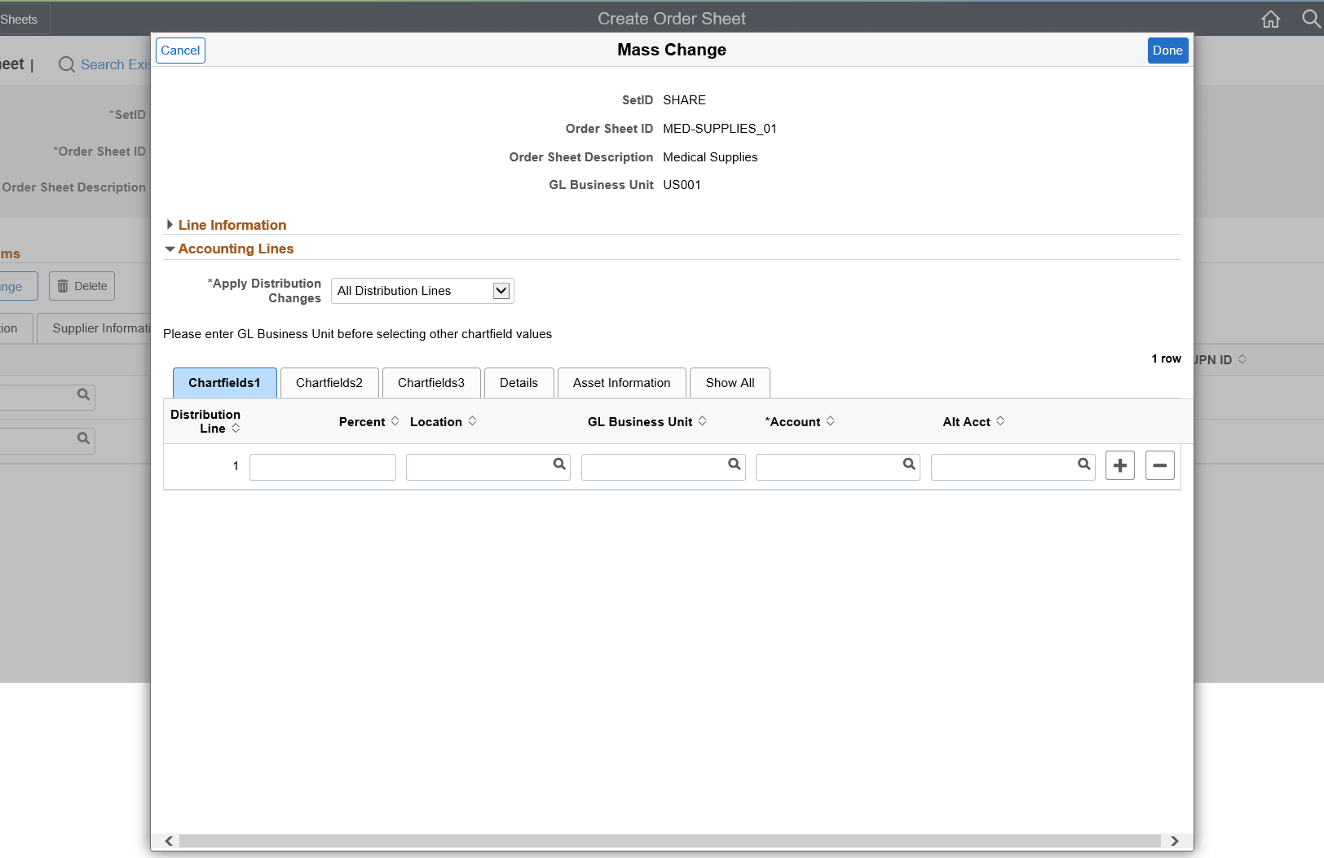Click the Alt Acct input field

point(1013,468)
